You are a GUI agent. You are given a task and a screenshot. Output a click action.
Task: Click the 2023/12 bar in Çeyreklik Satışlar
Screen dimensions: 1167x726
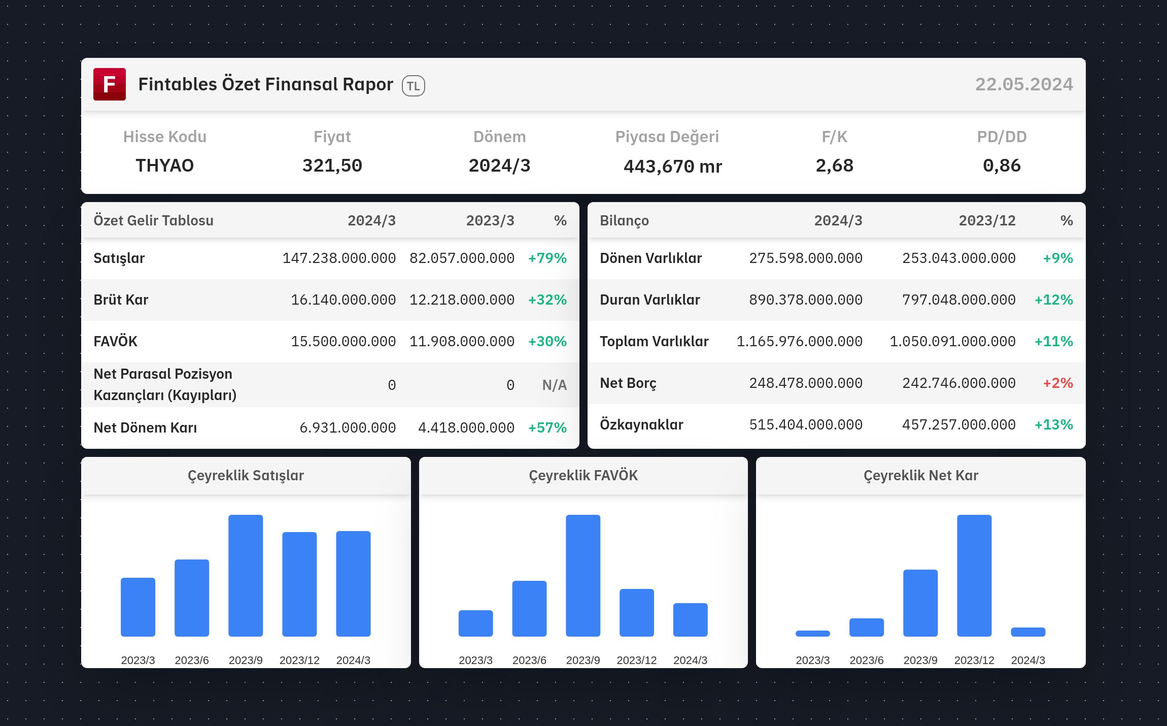[x=299, y=584]
